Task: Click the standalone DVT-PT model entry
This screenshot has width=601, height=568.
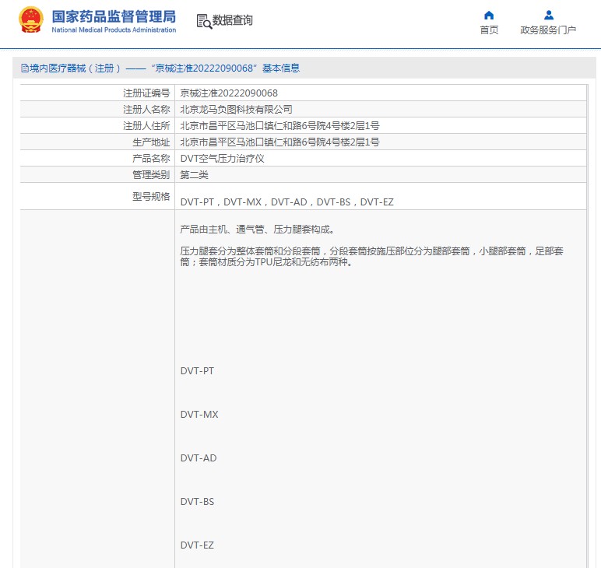Action: [x=197, y=371]
